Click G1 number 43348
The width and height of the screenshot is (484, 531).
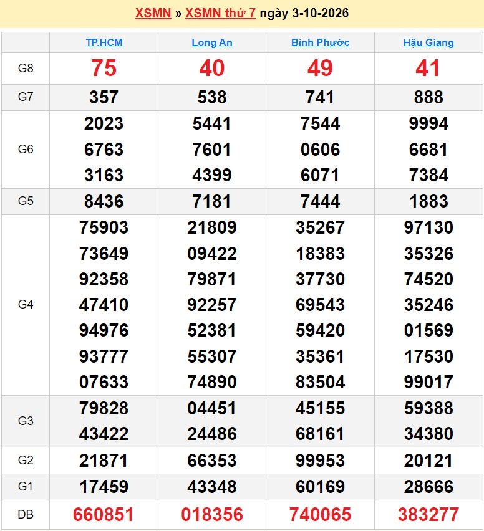(212, 487)
